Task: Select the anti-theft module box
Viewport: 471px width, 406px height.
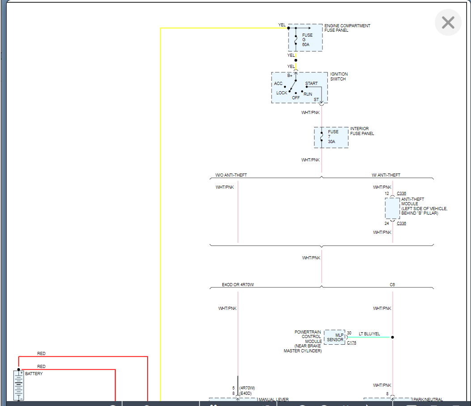Action: pyautogui.click(x=392, y=208)
